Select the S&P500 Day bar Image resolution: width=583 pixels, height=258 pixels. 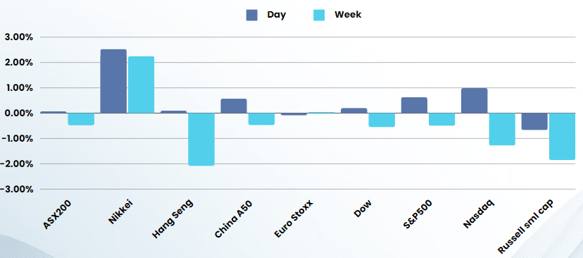(414, 105)
